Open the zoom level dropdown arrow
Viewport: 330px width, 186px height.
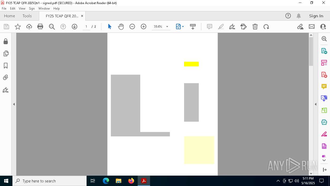[x=167, y=27]
